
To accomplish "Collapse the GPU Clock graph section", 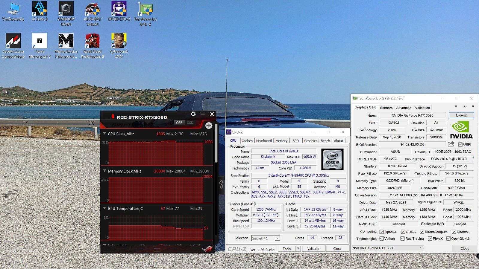I will (104, 134).
